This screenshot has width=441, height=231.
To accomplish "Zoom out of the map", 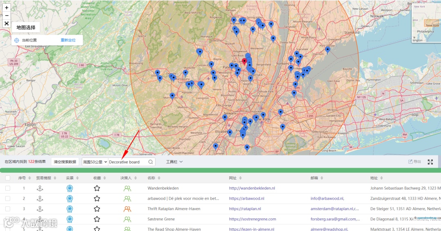I will tap(7, 16).
